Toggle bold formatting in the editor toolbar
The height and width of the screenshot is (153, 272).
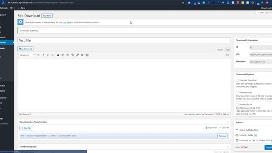pyautogui.click(x=38, y=55)
